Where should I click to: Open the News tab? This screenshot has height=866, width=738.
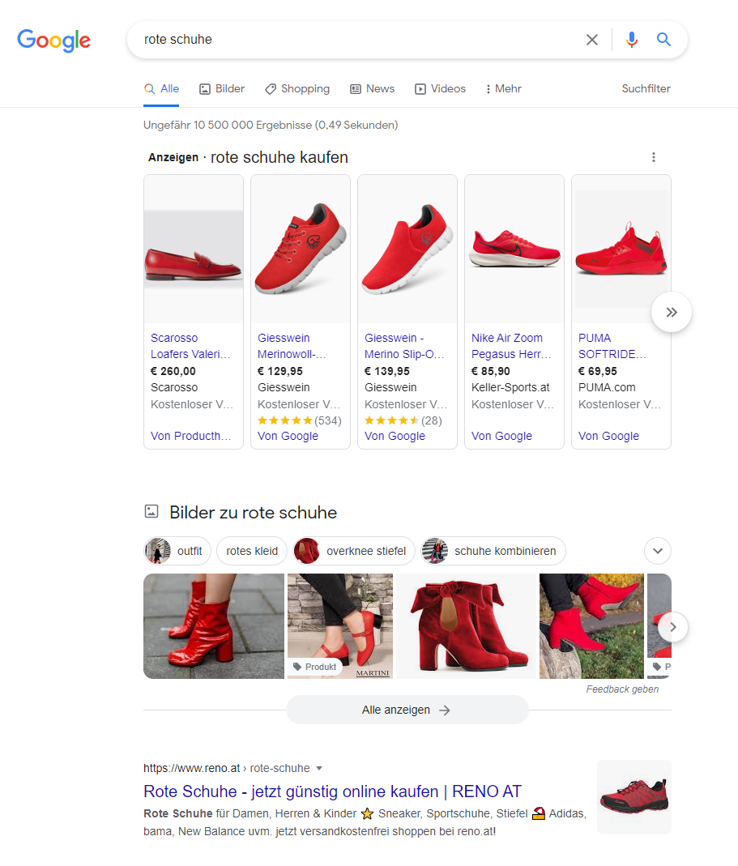[x=373, y=89]
